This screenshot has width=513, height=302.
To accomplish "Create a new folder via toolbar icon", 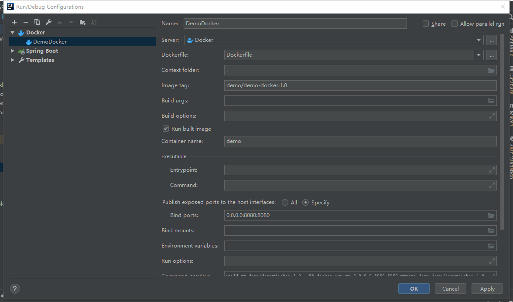I will coord(82,22).
